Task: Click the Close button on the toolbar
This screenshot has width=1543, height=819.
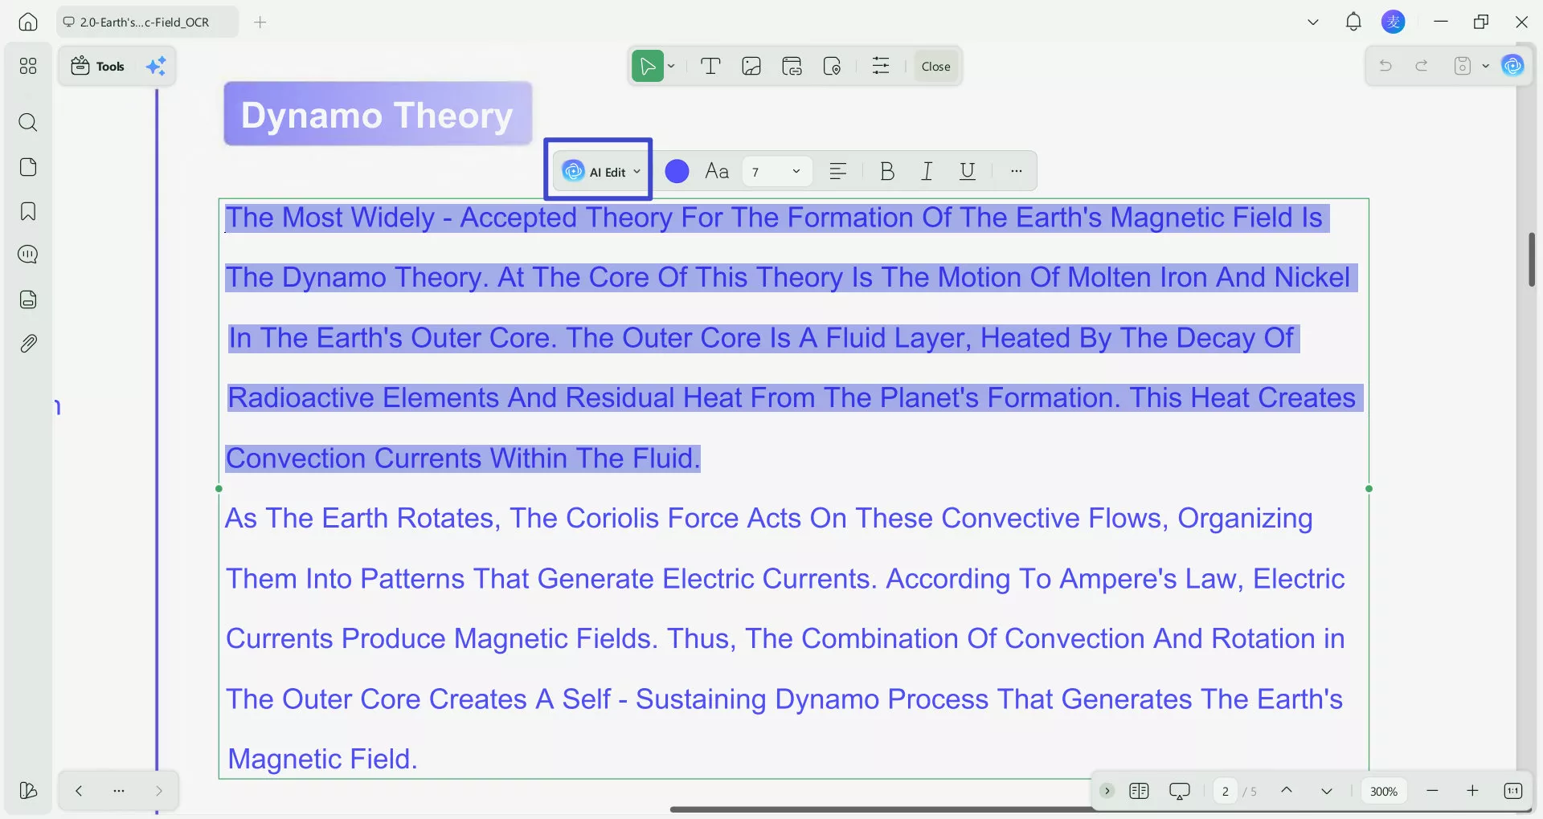Action: 935,66
